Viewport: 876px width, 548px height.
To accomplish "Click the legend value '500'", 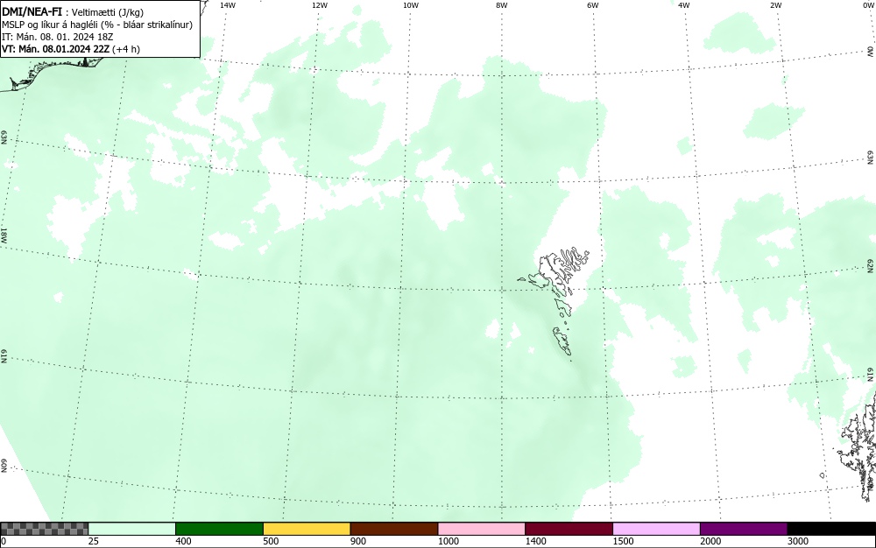I will click(271, 541).
